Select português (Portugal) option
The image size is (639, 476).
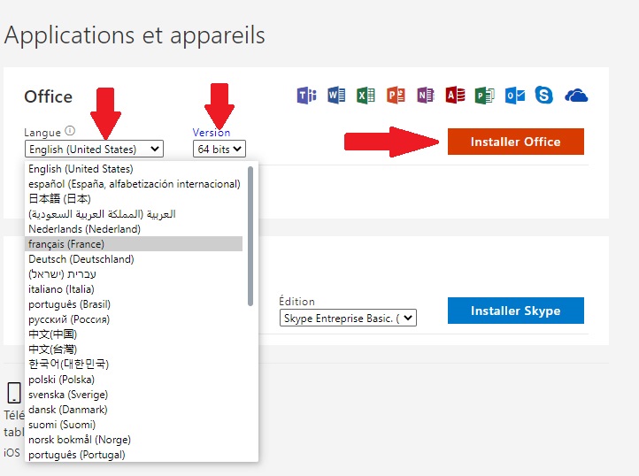(x=135, y=455)
